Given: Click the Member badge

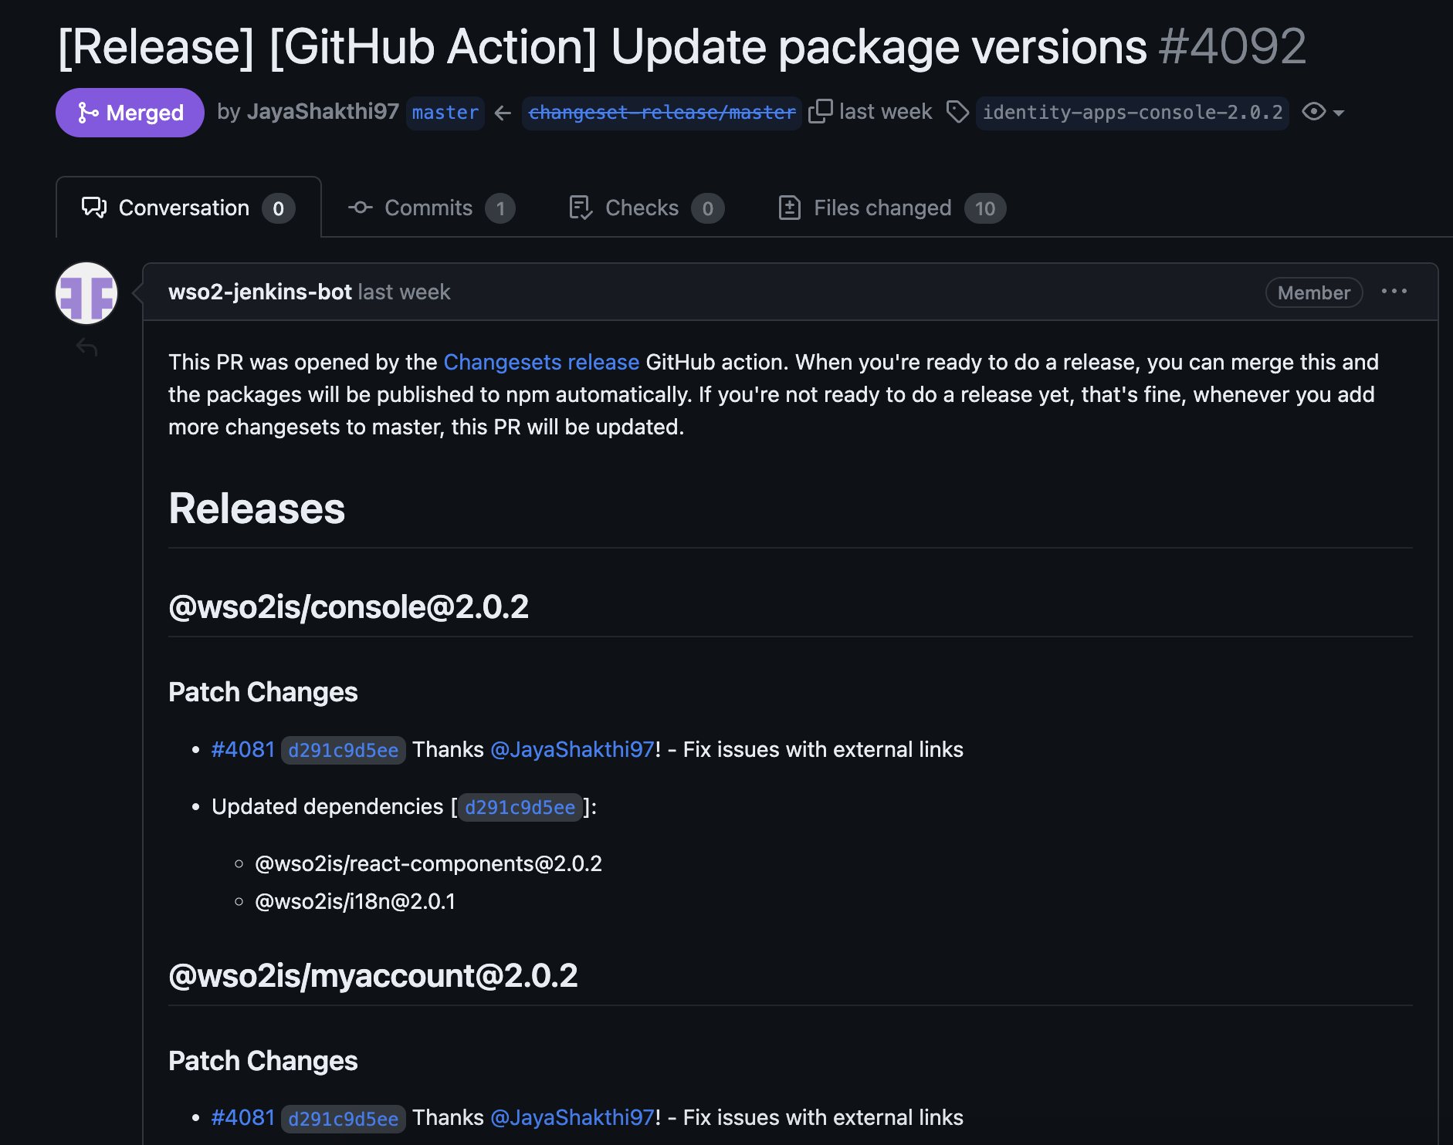Looking at the screenshot, I should coord(1314,292).
